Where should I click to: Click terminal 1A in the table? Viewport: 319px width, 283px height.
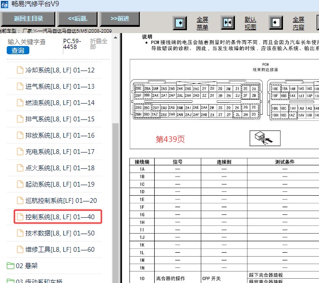click(x=142, y=169)
